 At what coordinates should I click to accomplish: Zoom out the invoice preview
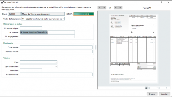click(x=157, y=88)
